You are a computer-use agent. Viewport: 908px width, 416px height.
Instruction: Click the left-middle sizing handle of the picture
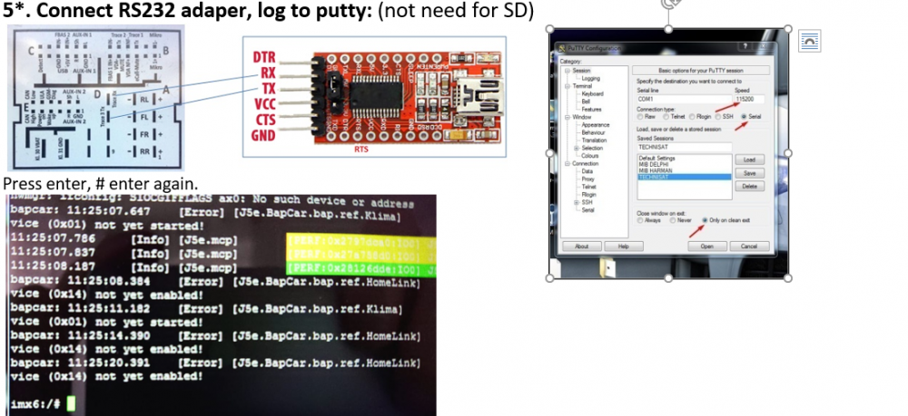pos(549,153)
